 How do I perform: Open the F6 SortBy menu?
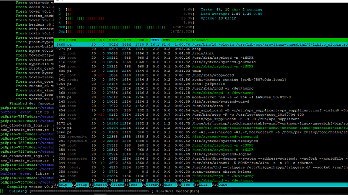(x=151, y=185)
